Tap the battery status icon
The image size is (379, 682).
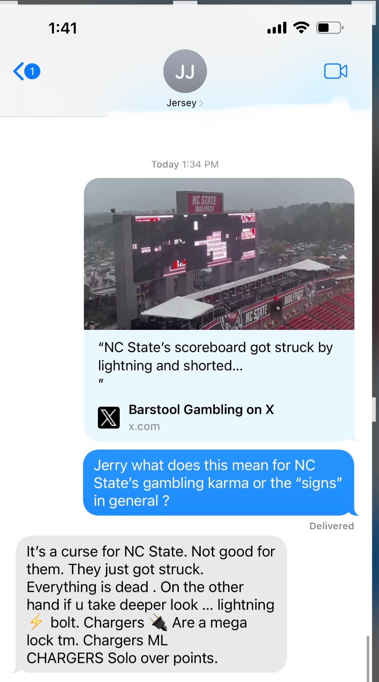(x=330, y=28)
